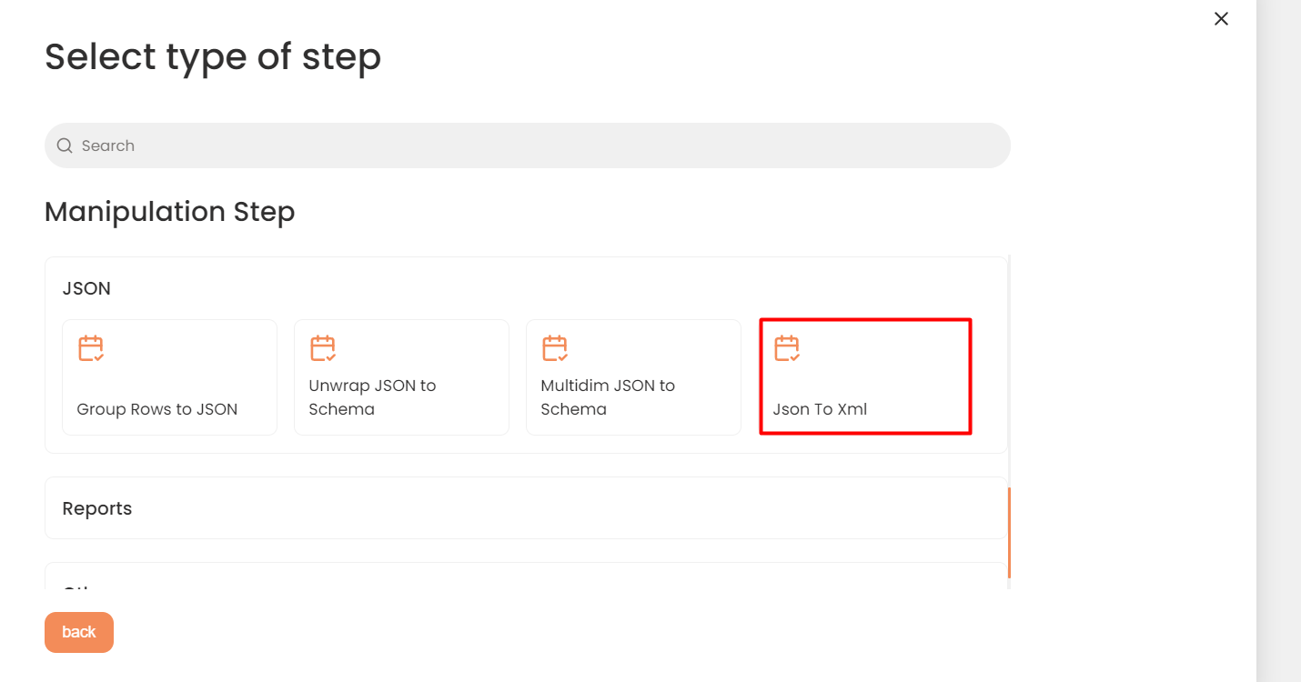This screenshot has height=682, width=1301.
Task: Collapse the JSON section header
Action: (86, 288)
